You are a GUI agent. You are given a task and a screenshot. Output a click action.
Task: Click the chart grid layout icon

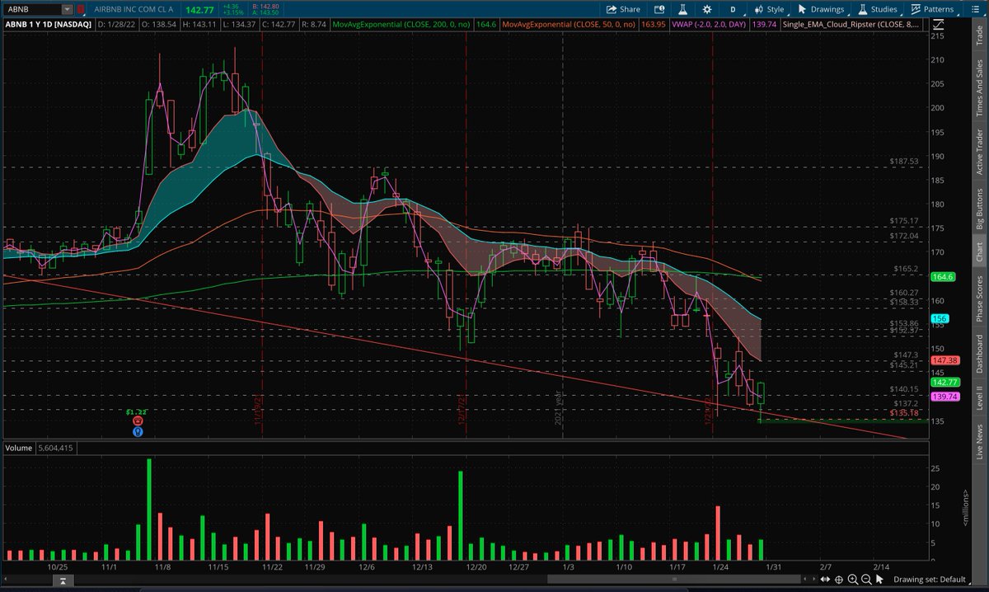[x=973, y=9]
